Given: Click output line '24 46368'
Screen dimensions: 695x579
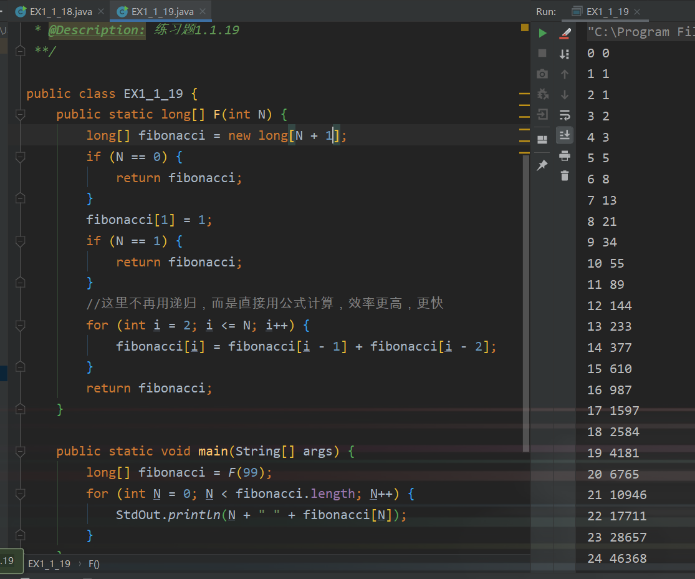Looking at the screenshot, I should [x=617, y=558].
